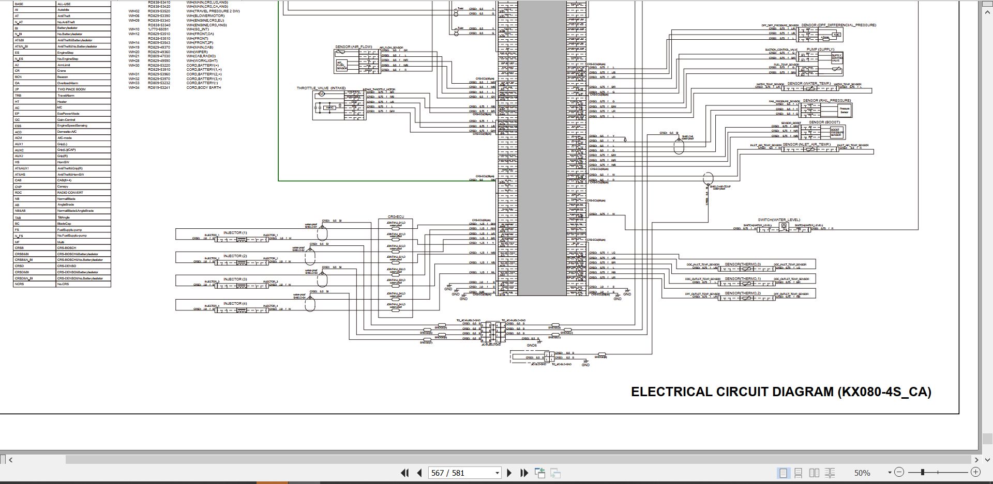Go to the next page

tap(509, 473)
